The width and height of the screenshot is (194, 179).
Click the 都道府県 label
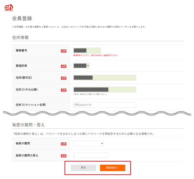point(21,66)
